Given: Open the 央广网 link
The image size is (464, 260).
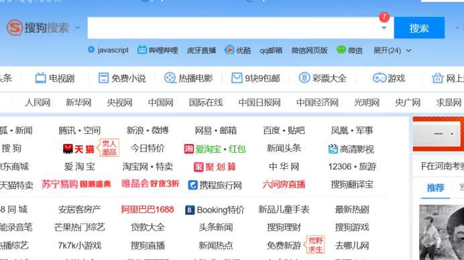Looking at the screenshot, I should [408, 103].
